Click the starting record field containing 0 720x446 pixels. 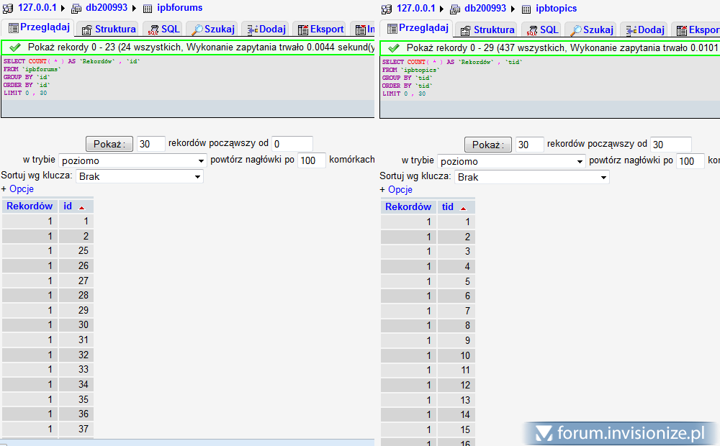(292, 144)
